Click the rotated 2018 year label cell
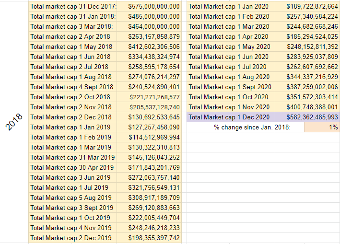 tap(14, 122)
